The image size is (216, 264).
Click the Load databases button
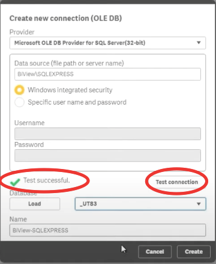pyautogui.click(x=35, y=204)
